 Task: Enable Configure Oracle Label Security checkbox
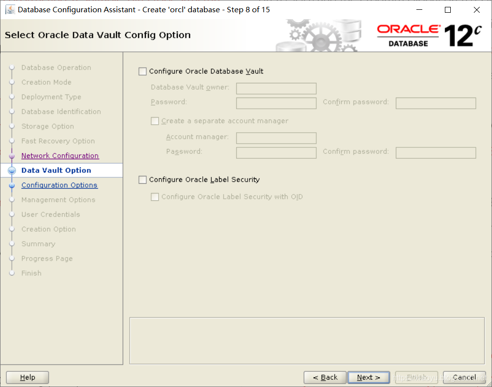coord(142,180)
